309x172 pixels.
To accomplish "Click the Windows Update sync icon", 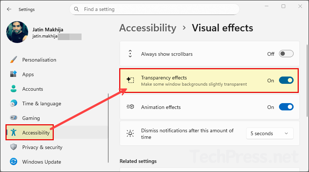I will tap(14, 162).
